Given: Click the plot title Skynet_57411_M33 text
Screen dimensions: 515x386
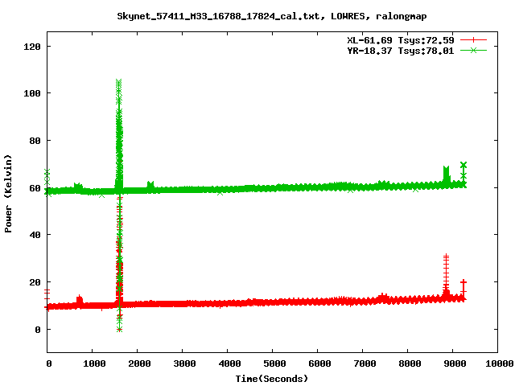Looking at the screenshot, I should tap(272, 16).
